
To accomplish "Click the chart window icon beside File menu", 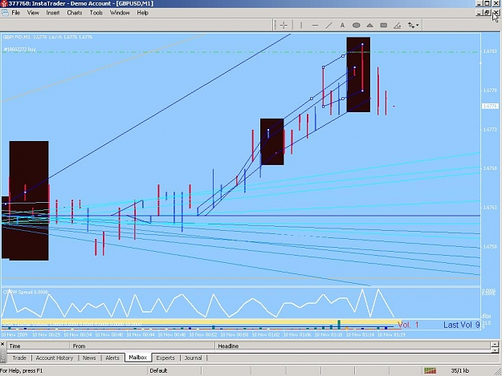I will 5,13.
